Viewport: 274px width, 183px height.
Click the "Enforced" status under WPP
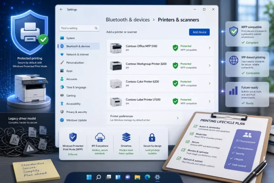(73, 154)
